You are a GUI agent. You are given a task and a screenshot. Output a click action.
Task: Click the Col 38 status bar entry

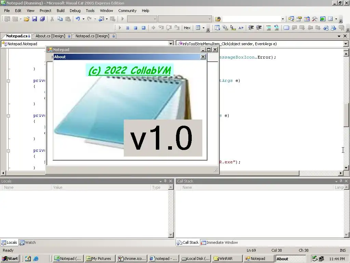coord(277,250)
